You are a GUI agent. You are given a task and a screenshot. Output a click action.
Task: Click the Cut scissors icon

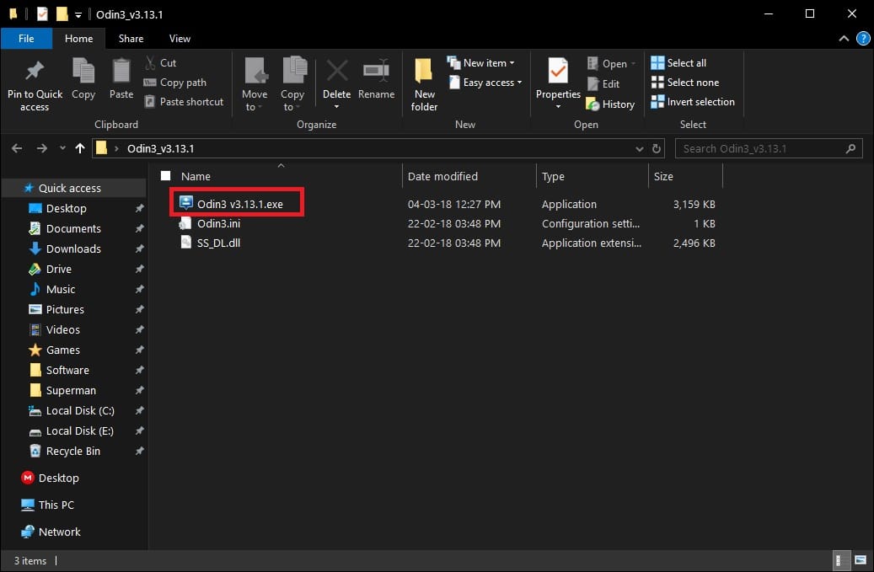point(150,63)
